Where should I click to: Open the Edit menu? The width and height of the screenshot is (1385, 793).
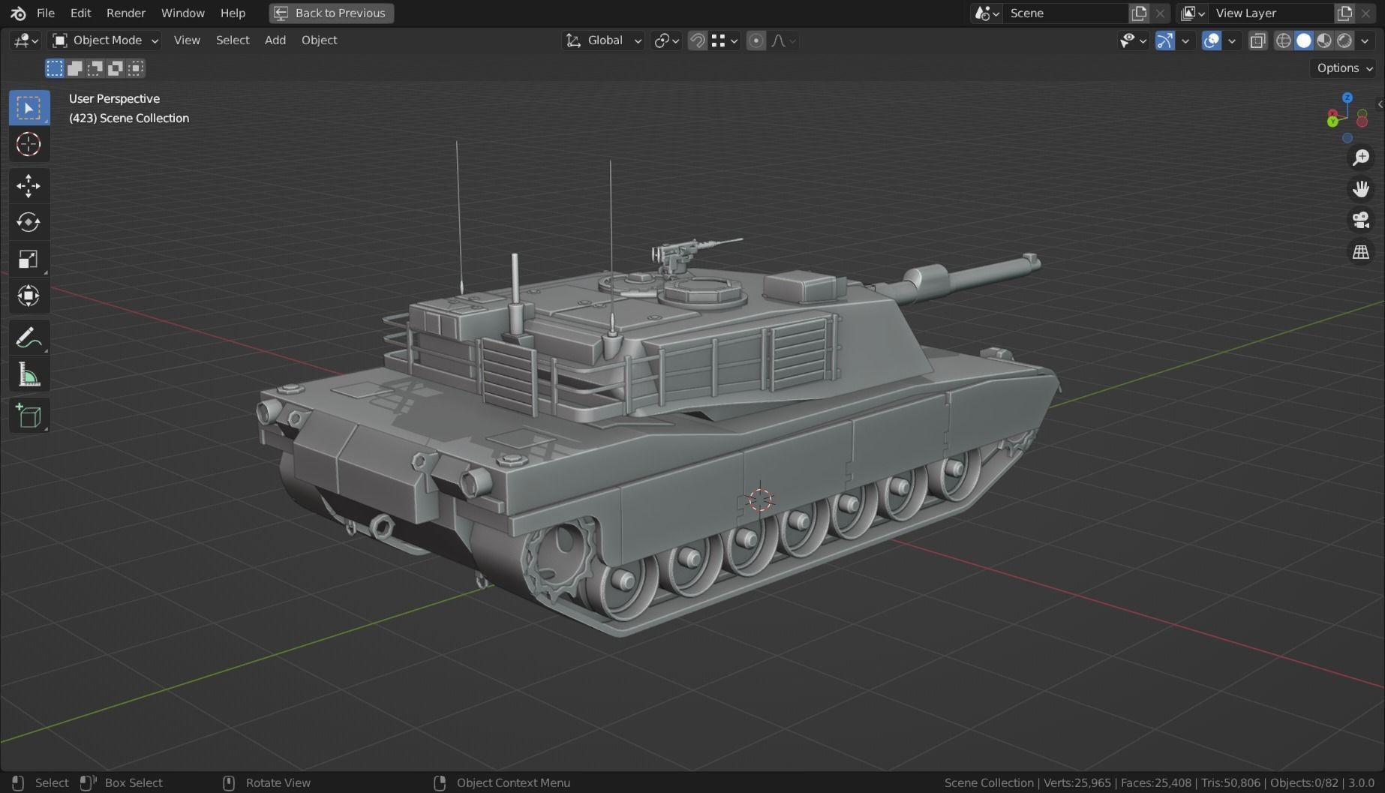pos(80,13)
